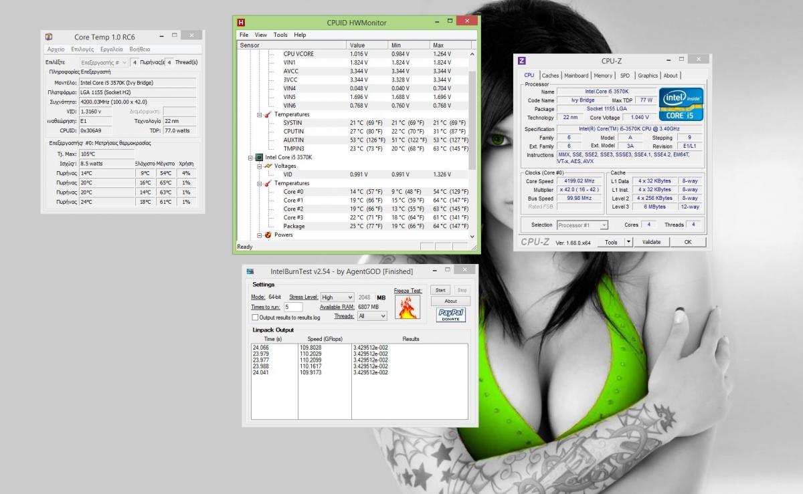Image resolution: width=803 pixels, height=494 pixels.
Task: Click the IntelBurnTest title bar icon
Action: click(250, 271)
